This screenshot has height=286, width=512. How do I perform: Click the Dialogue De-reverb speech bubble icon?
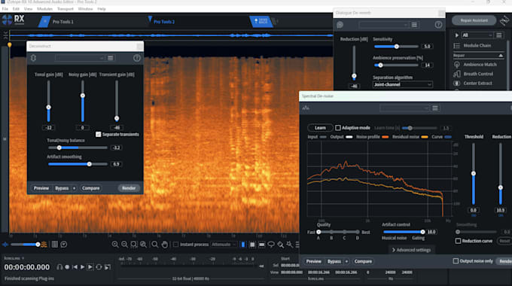tap(340, 25)
